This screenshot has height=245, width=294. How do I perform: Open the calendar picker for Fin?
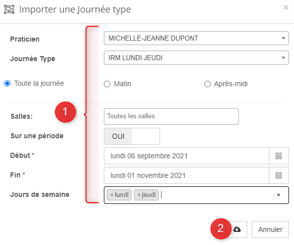click(278, 175)
